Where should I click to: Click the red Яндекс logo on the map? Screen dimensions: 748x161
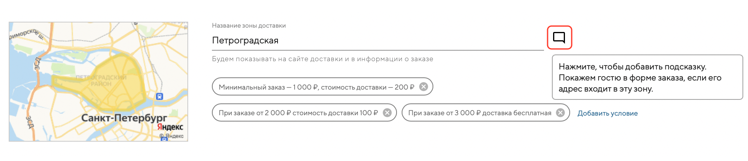pyautogui.click(x=170, y=127)
